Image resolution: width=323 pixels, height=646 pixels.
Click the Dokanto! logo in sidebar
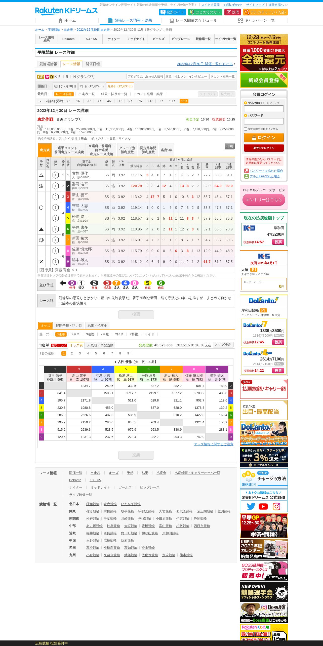(x=264, y=300)
